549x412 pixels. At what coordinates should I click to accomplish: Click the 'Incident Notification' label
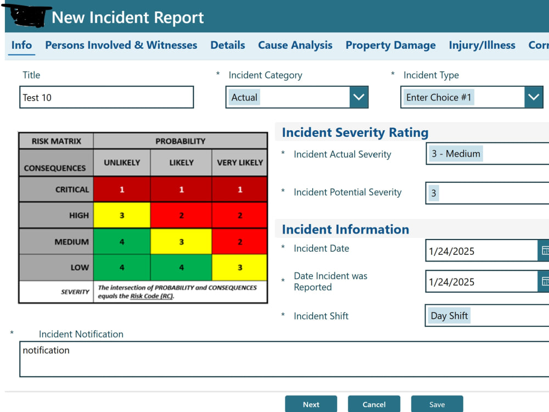coord(81,334)
